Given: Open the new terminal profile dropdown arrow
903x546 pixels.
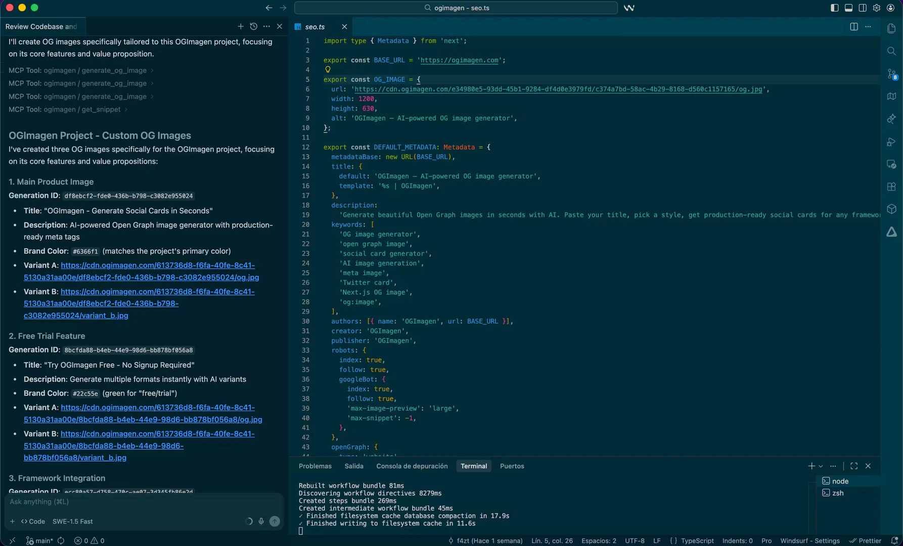Looking at the screenshot, I should point(821,466).
